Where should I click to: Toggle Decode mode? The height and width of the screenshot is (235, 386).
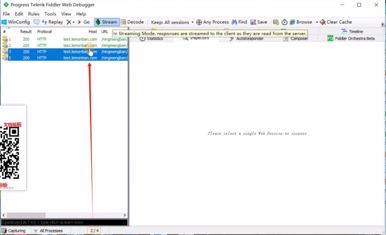coord(132,22)
